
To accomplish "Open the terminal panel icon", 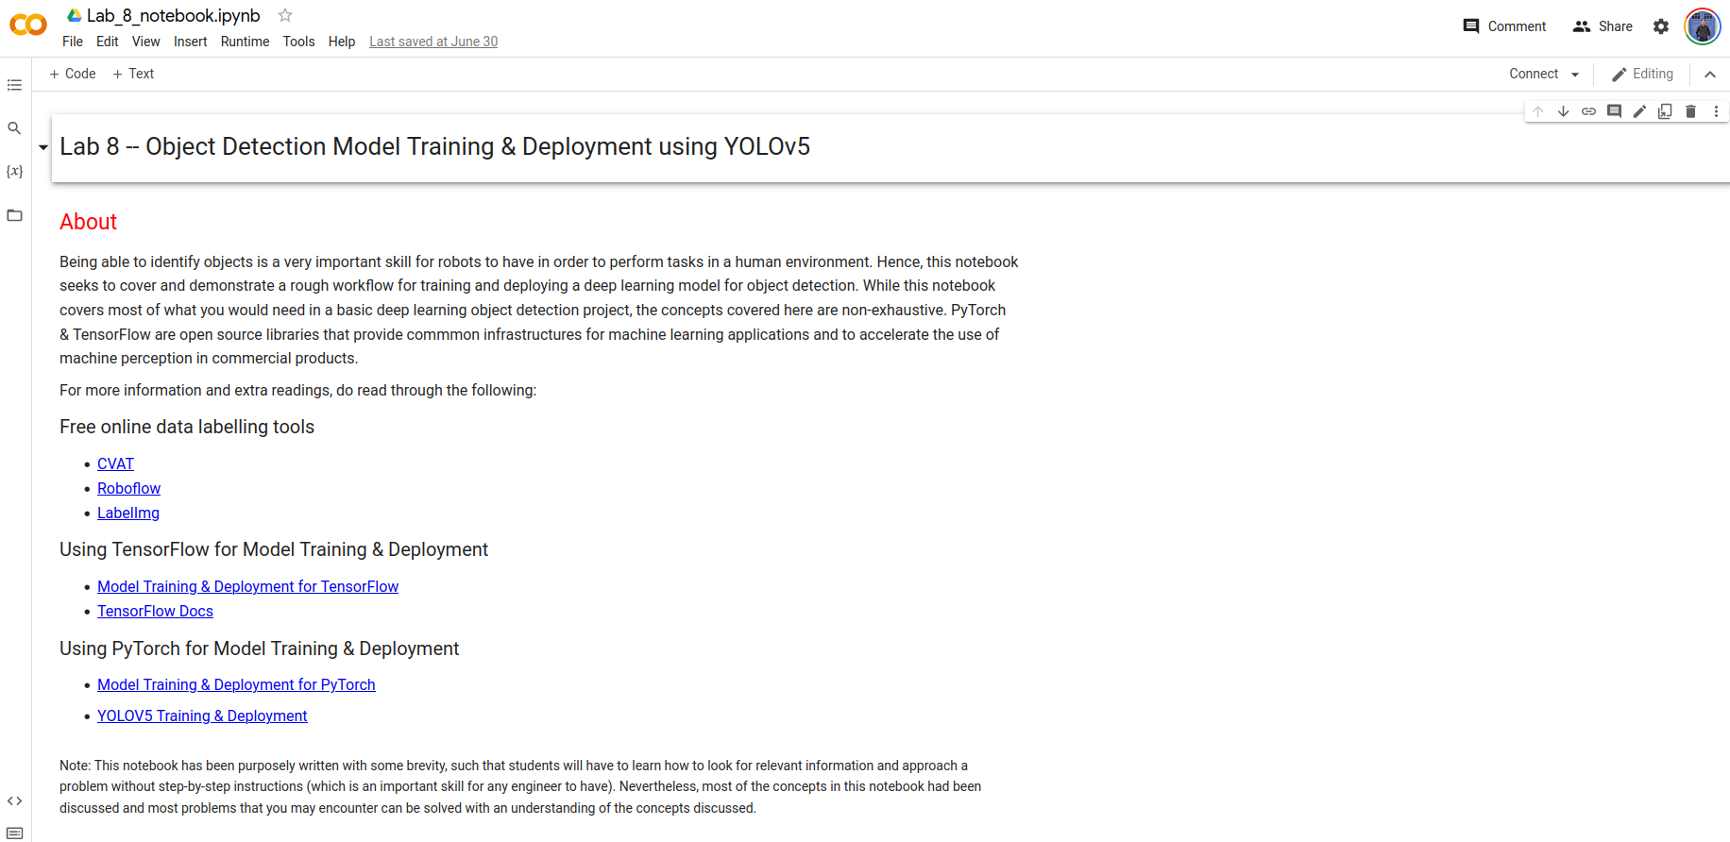I will [14, 833].
